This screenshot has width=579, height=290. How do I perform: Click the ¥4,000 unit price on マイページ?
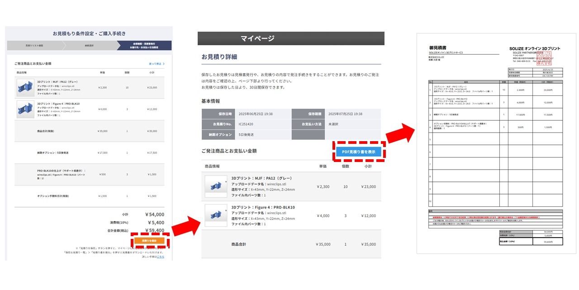coord(323,215)
